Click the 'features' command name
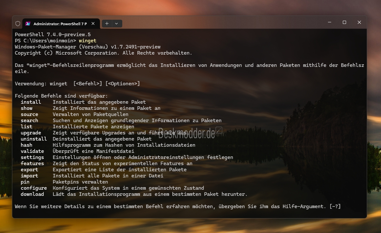The width and height of the screenshot is (381, 233). click(32, 164)
